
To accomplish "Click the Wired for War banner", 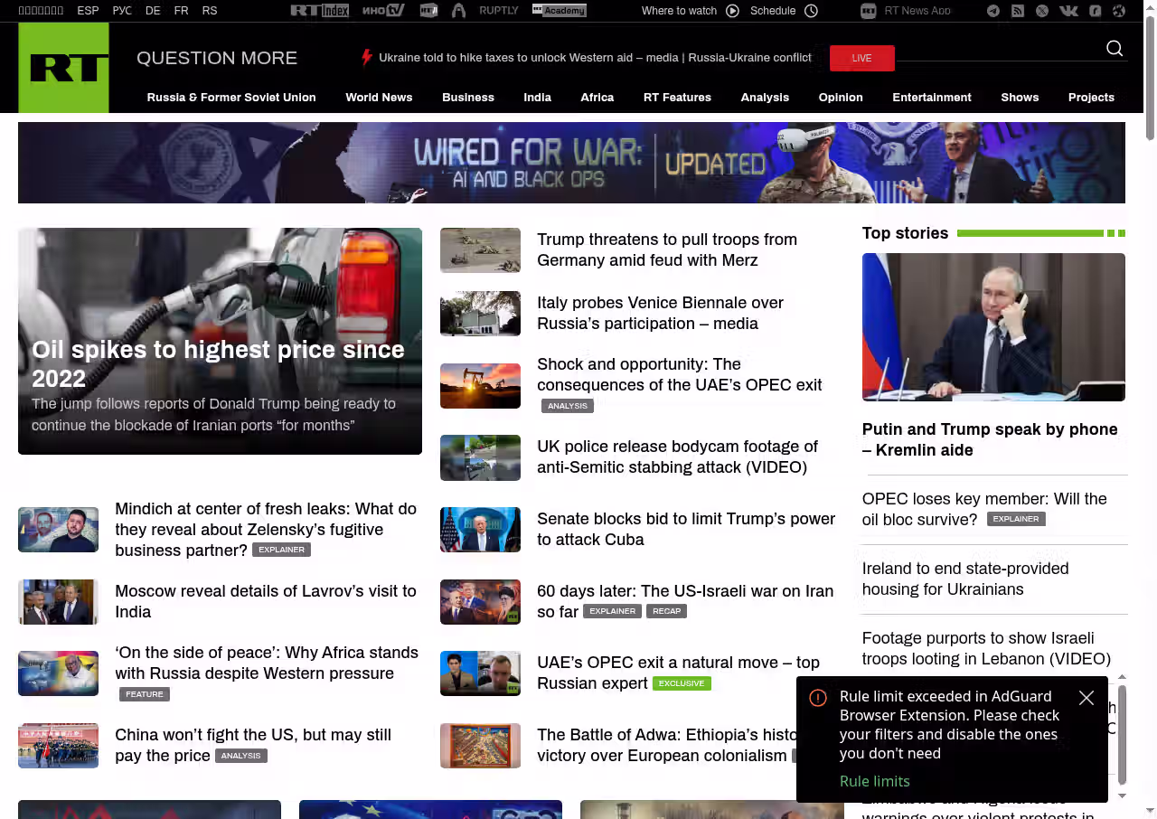I will pyautogui.click(x=571, y=163).
